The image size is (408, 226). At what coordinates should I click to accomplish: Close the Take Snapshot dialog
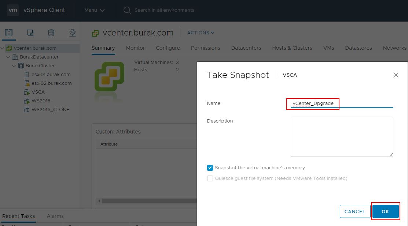396,75
